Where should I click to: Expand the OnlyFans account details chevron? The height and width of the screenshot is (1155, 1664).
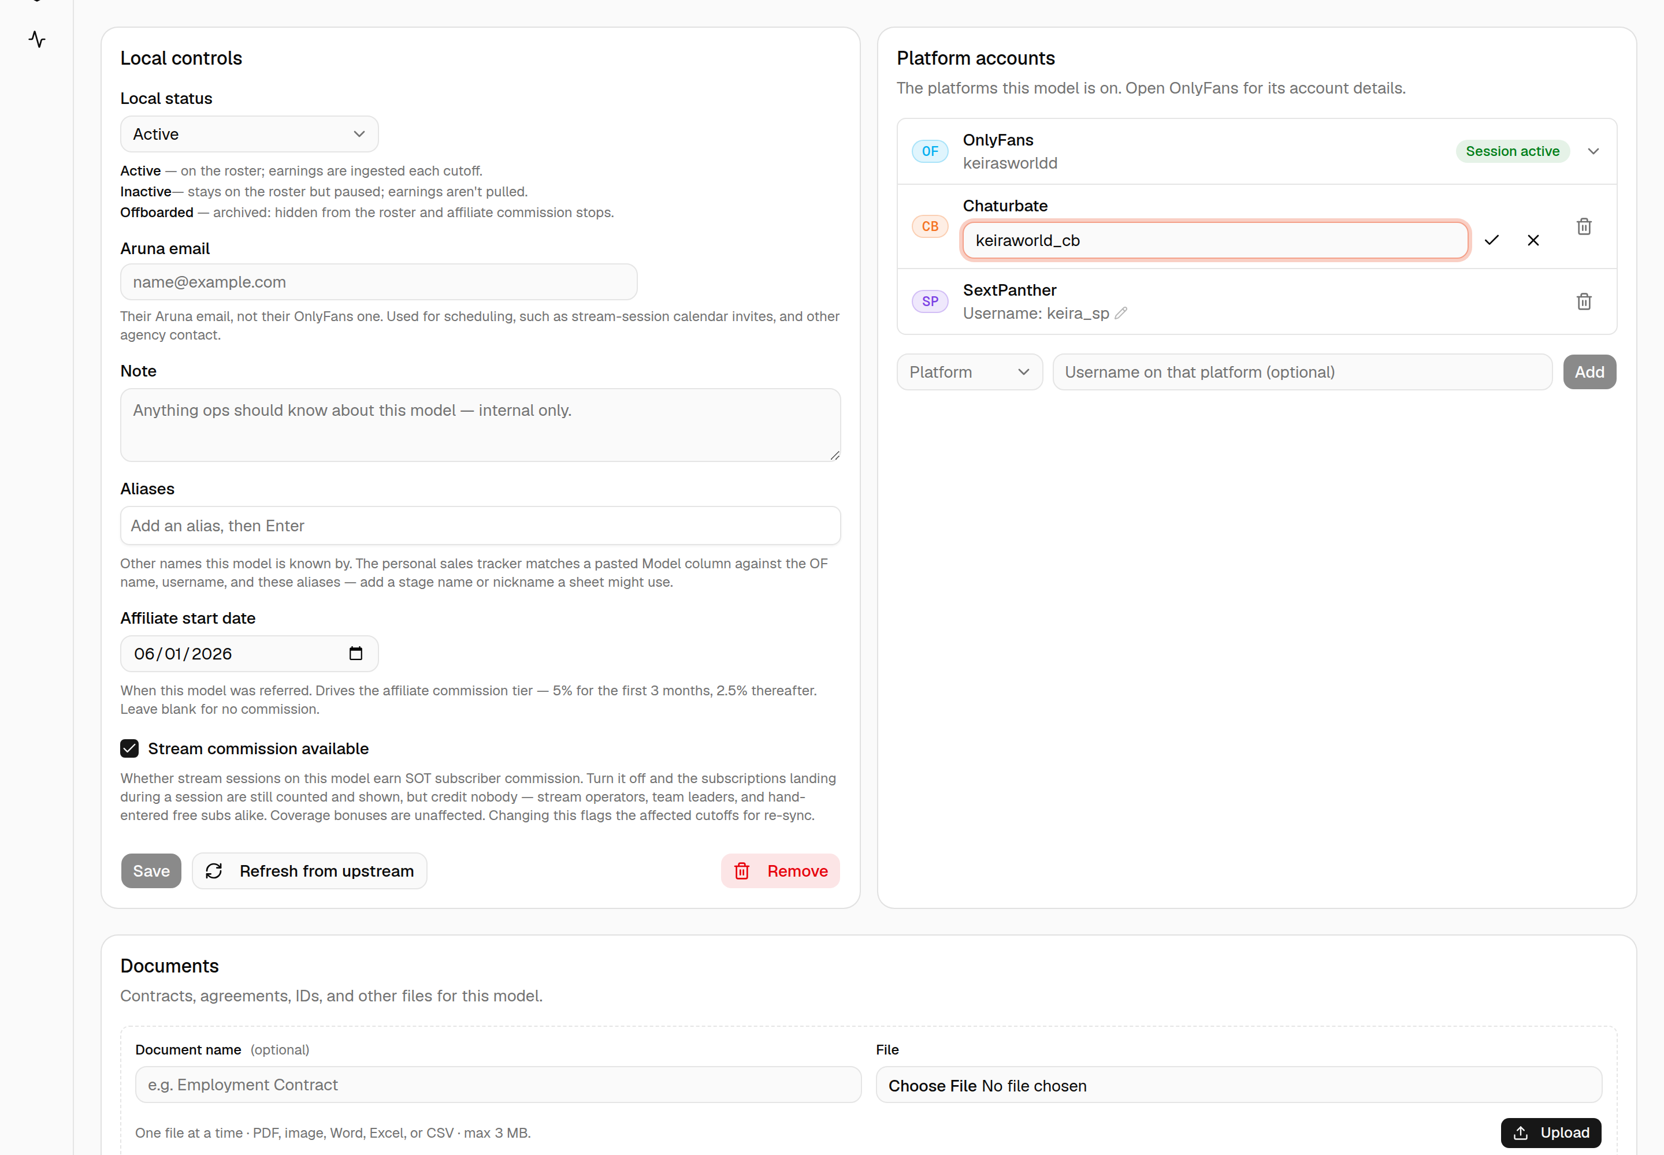point(1593,151)
